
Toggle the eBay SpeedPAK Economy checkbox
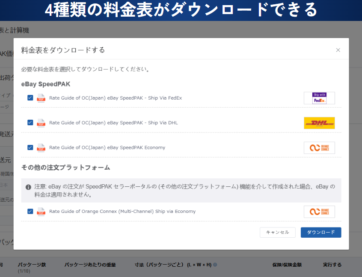tap(30, 147)
